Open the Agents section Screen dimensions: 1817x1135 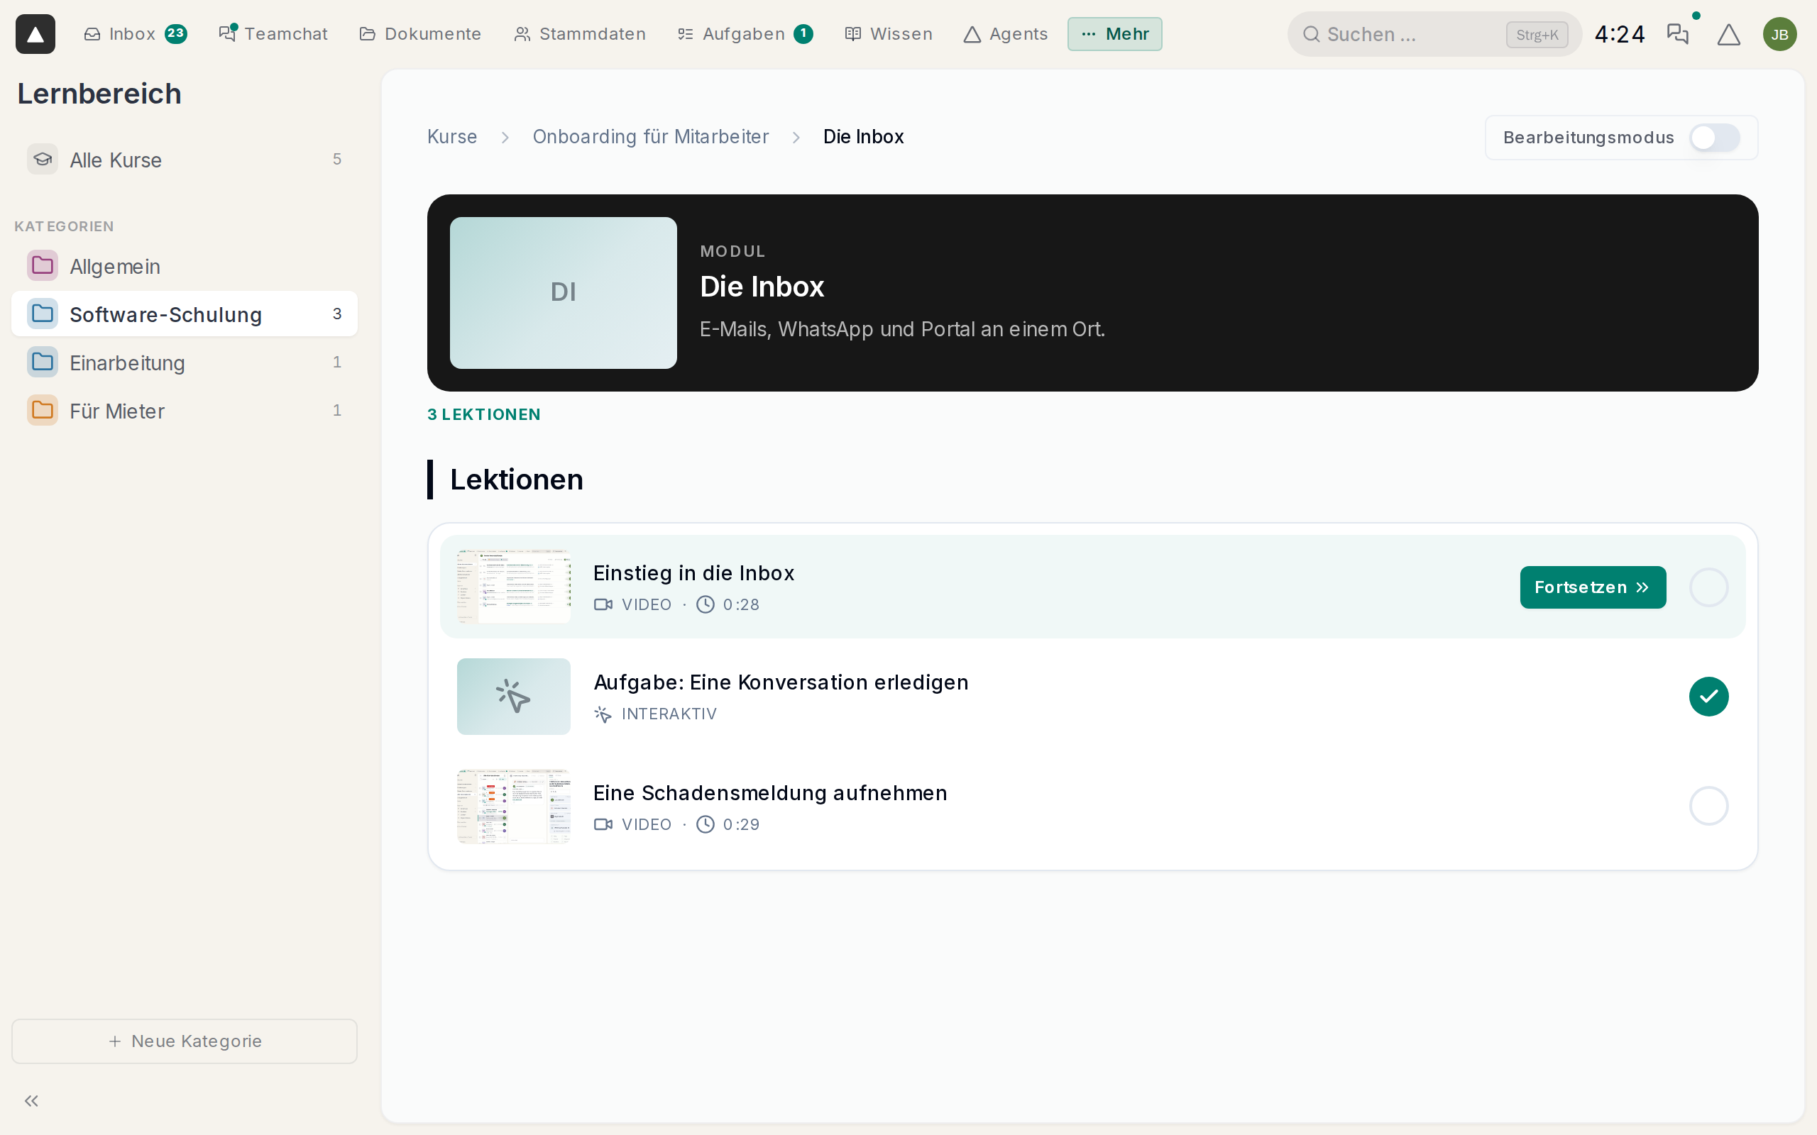1006,34
